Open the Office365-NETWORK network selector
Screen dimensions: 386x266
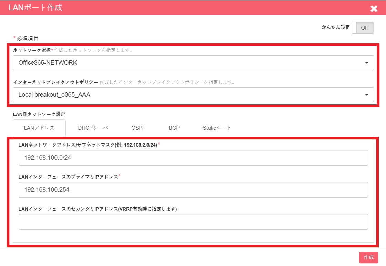coord(193,63)
